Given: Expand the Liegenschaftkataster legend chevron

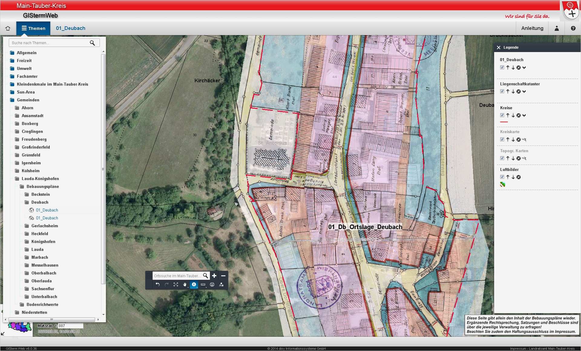Looking at the screenshot, I should coord(524,91).
